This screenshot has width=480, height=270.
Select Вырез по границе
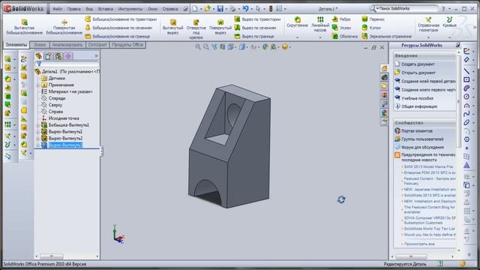coord(254,37)
